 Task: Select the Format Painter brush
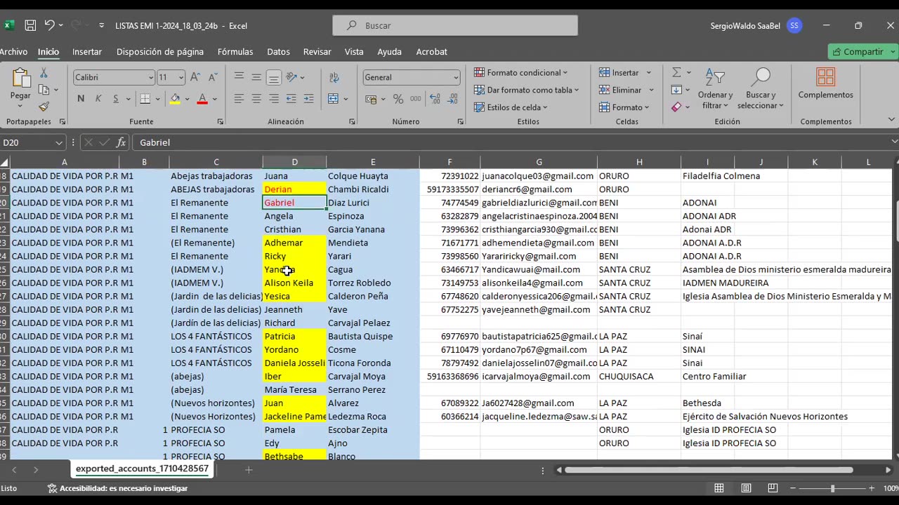(44, 107)
